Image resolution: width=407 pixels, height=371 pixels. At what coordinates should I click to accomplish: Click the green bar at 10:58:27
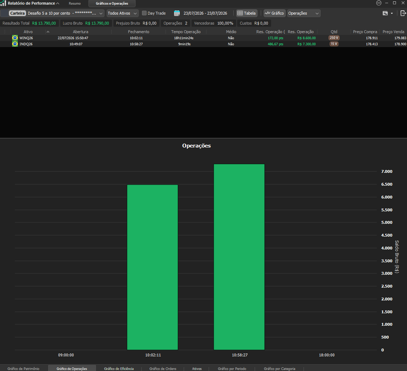239,257
